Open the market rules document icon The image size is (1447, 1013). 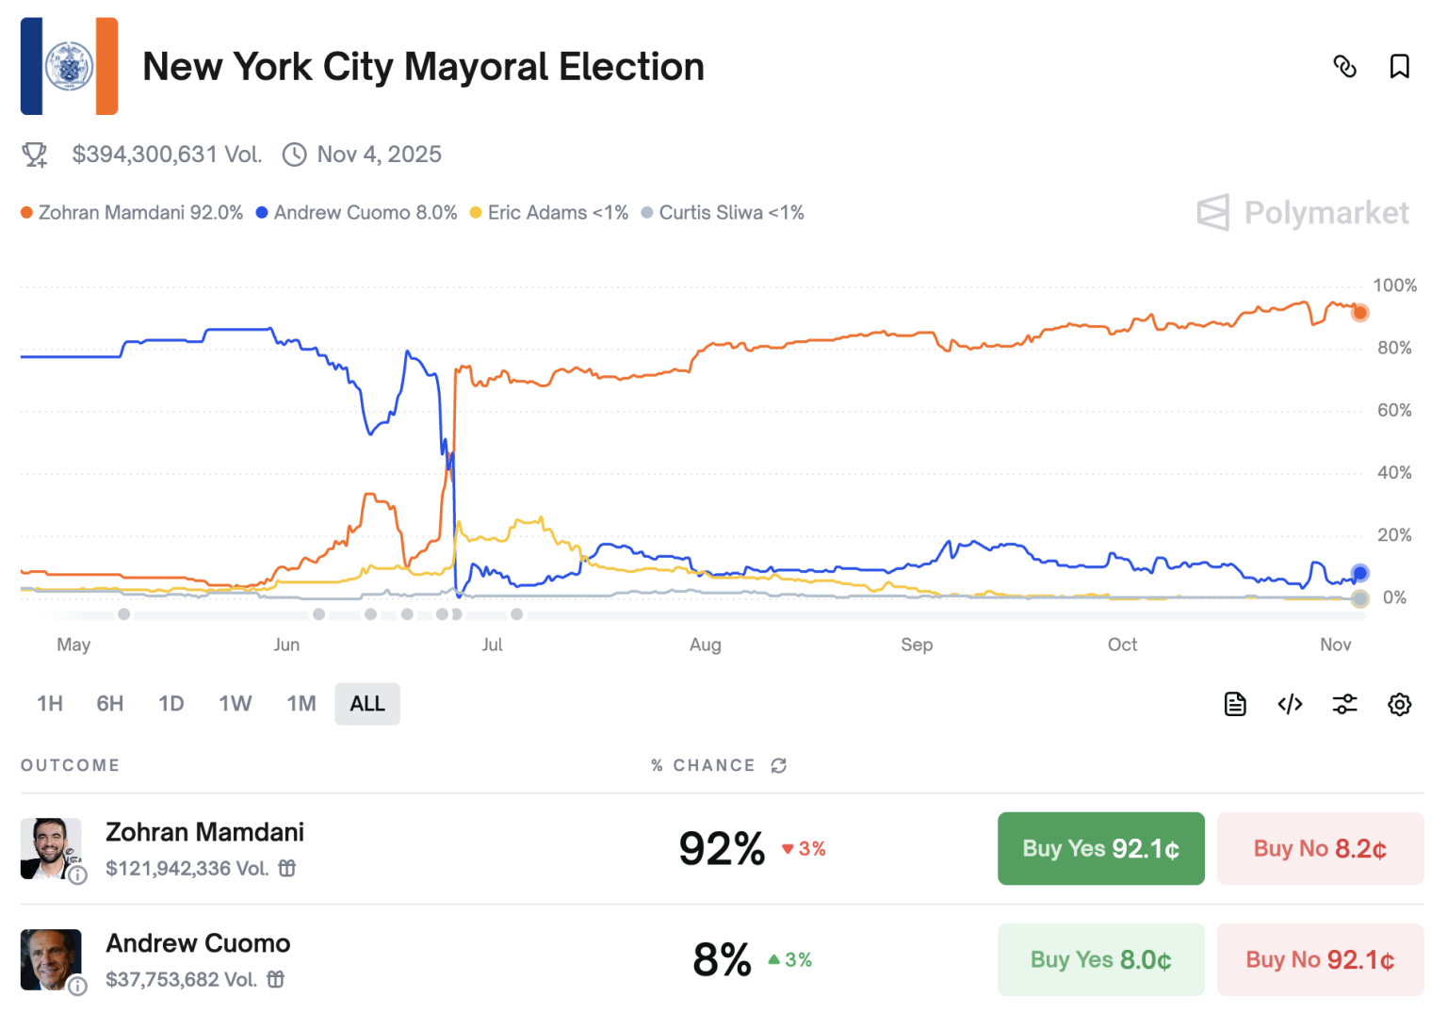(x=1234, y=703)
